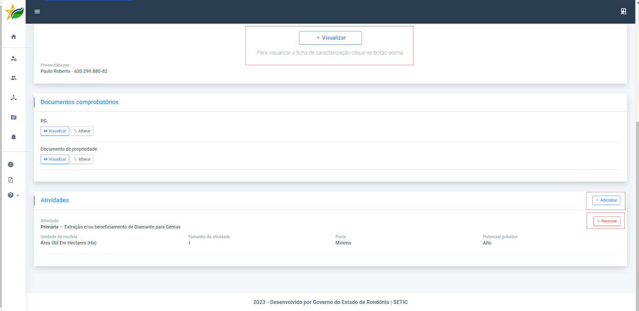639x311 pixels.
Task: View the RG document
Action: pyautogui.click(x=55, y=131)
